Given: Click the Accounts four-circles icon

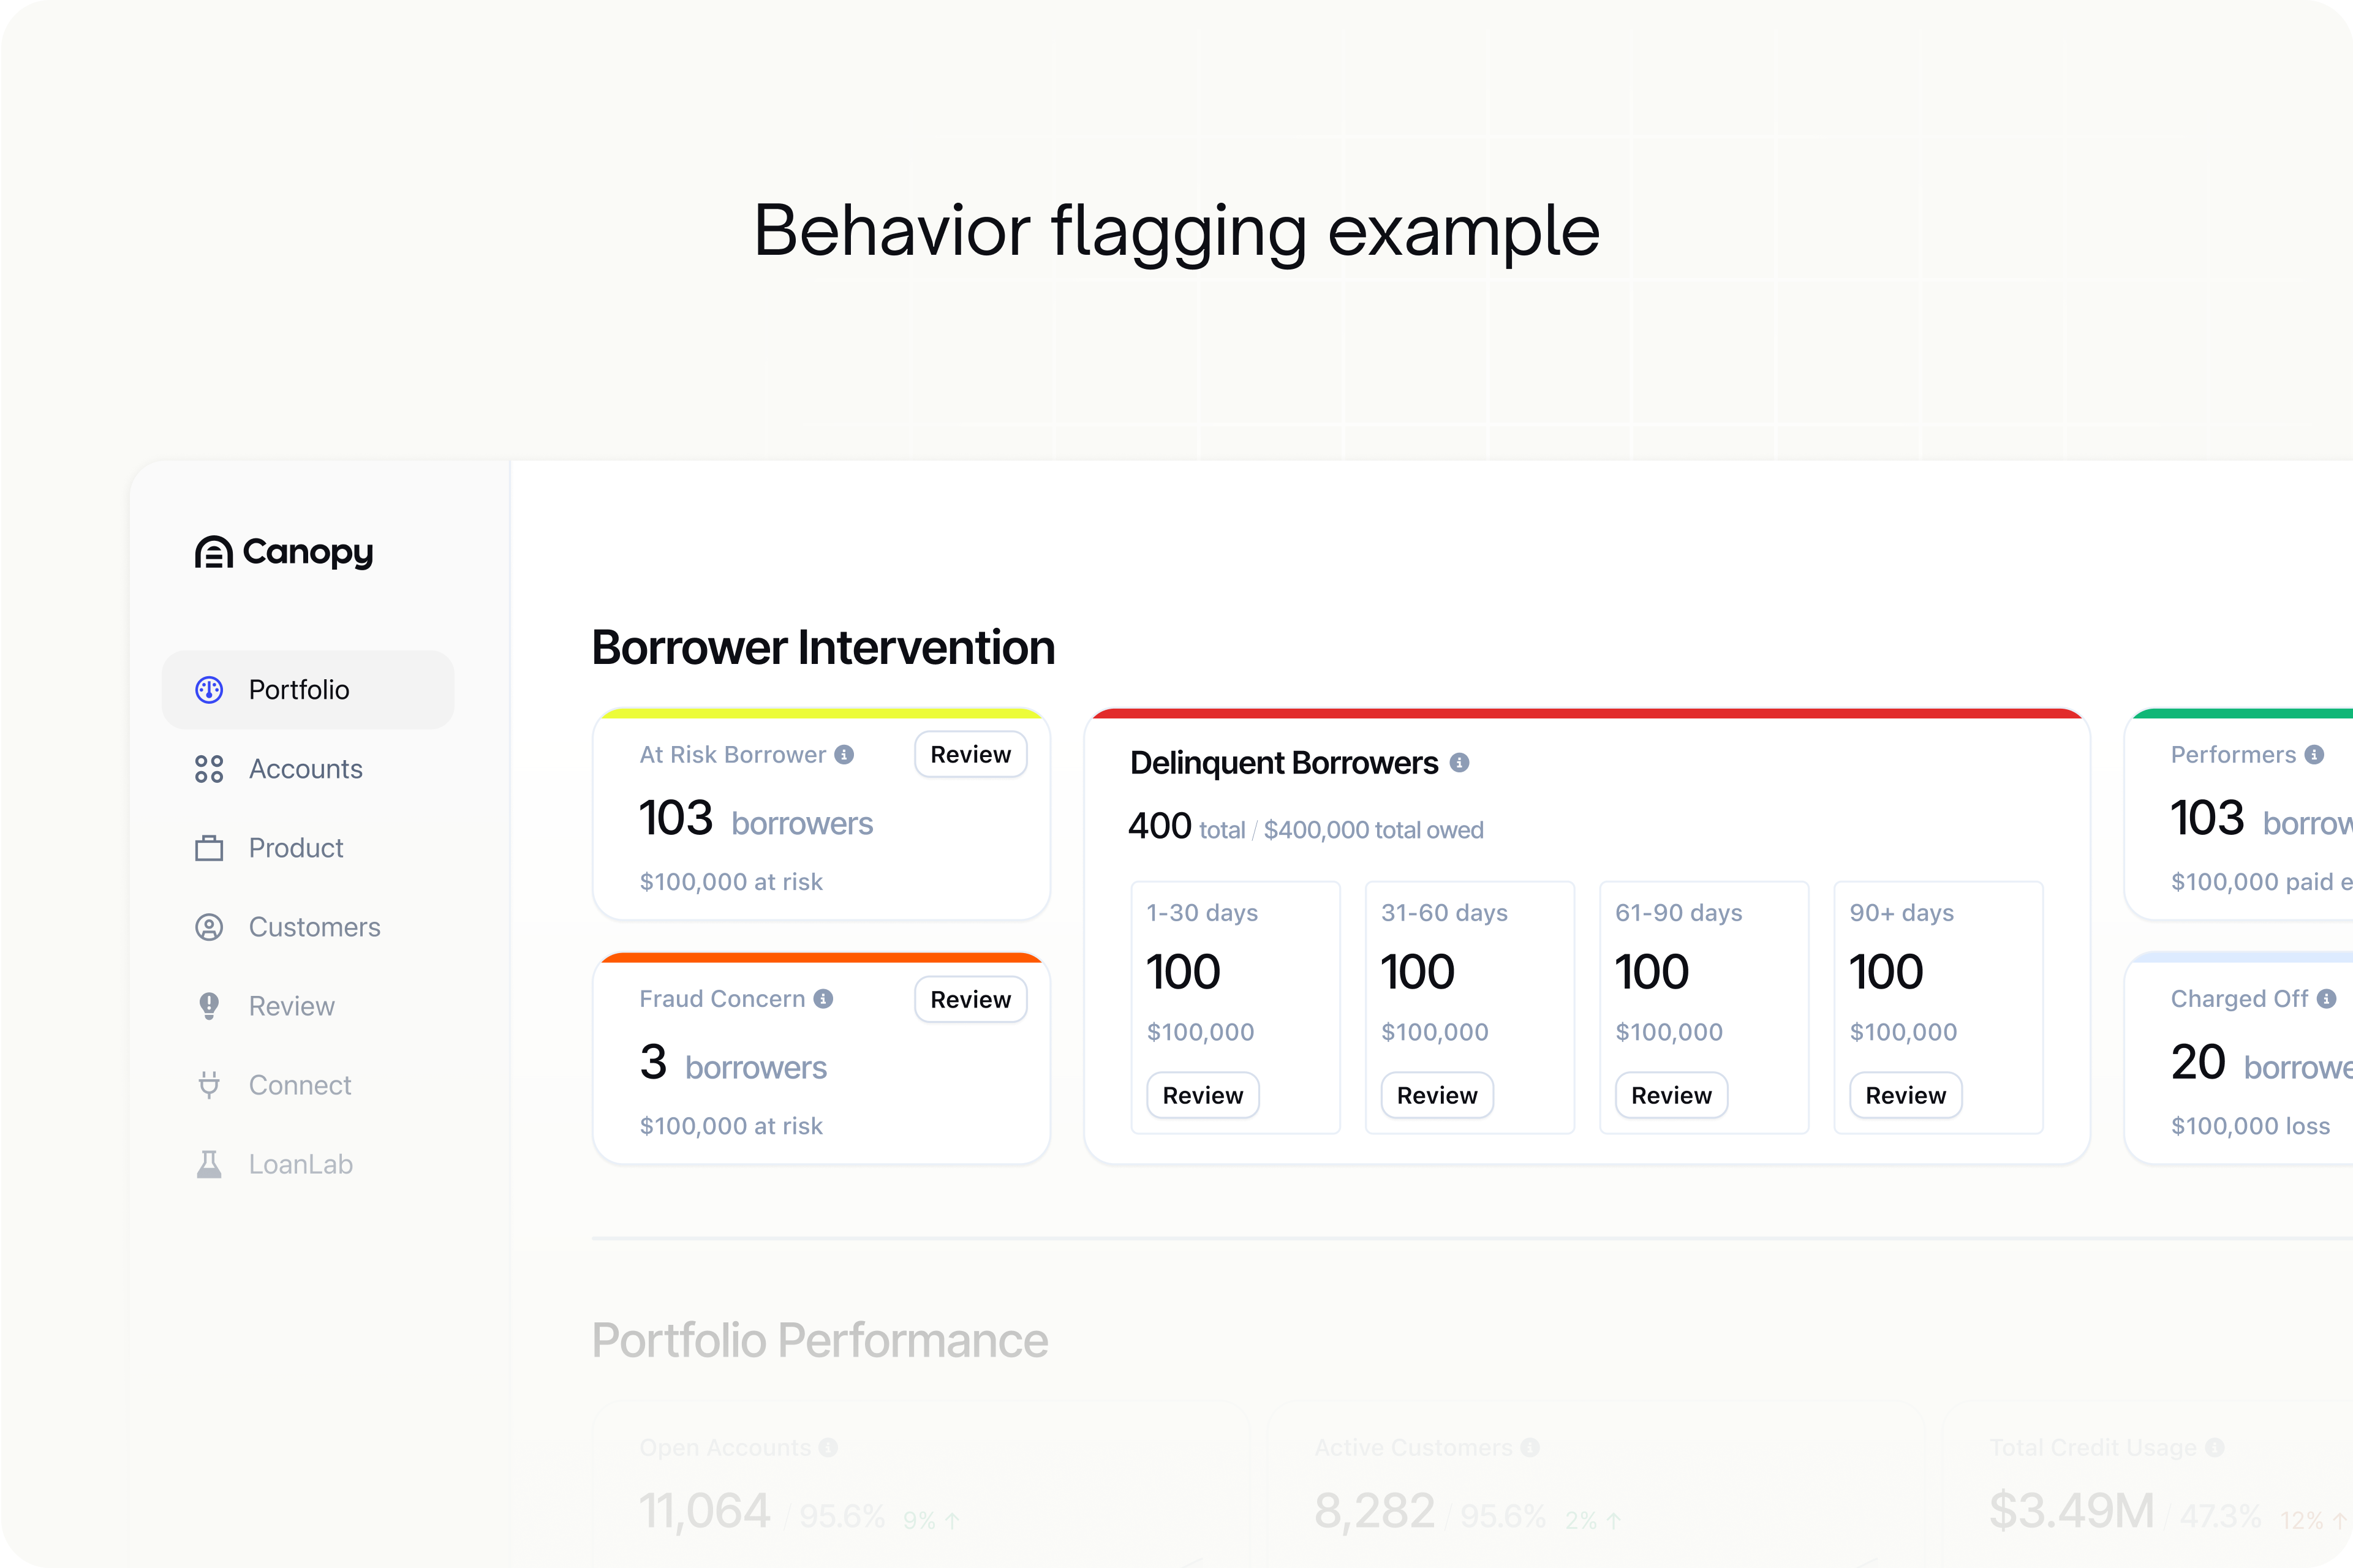Looking at the screenshot, I should click(x=209, y=769).
